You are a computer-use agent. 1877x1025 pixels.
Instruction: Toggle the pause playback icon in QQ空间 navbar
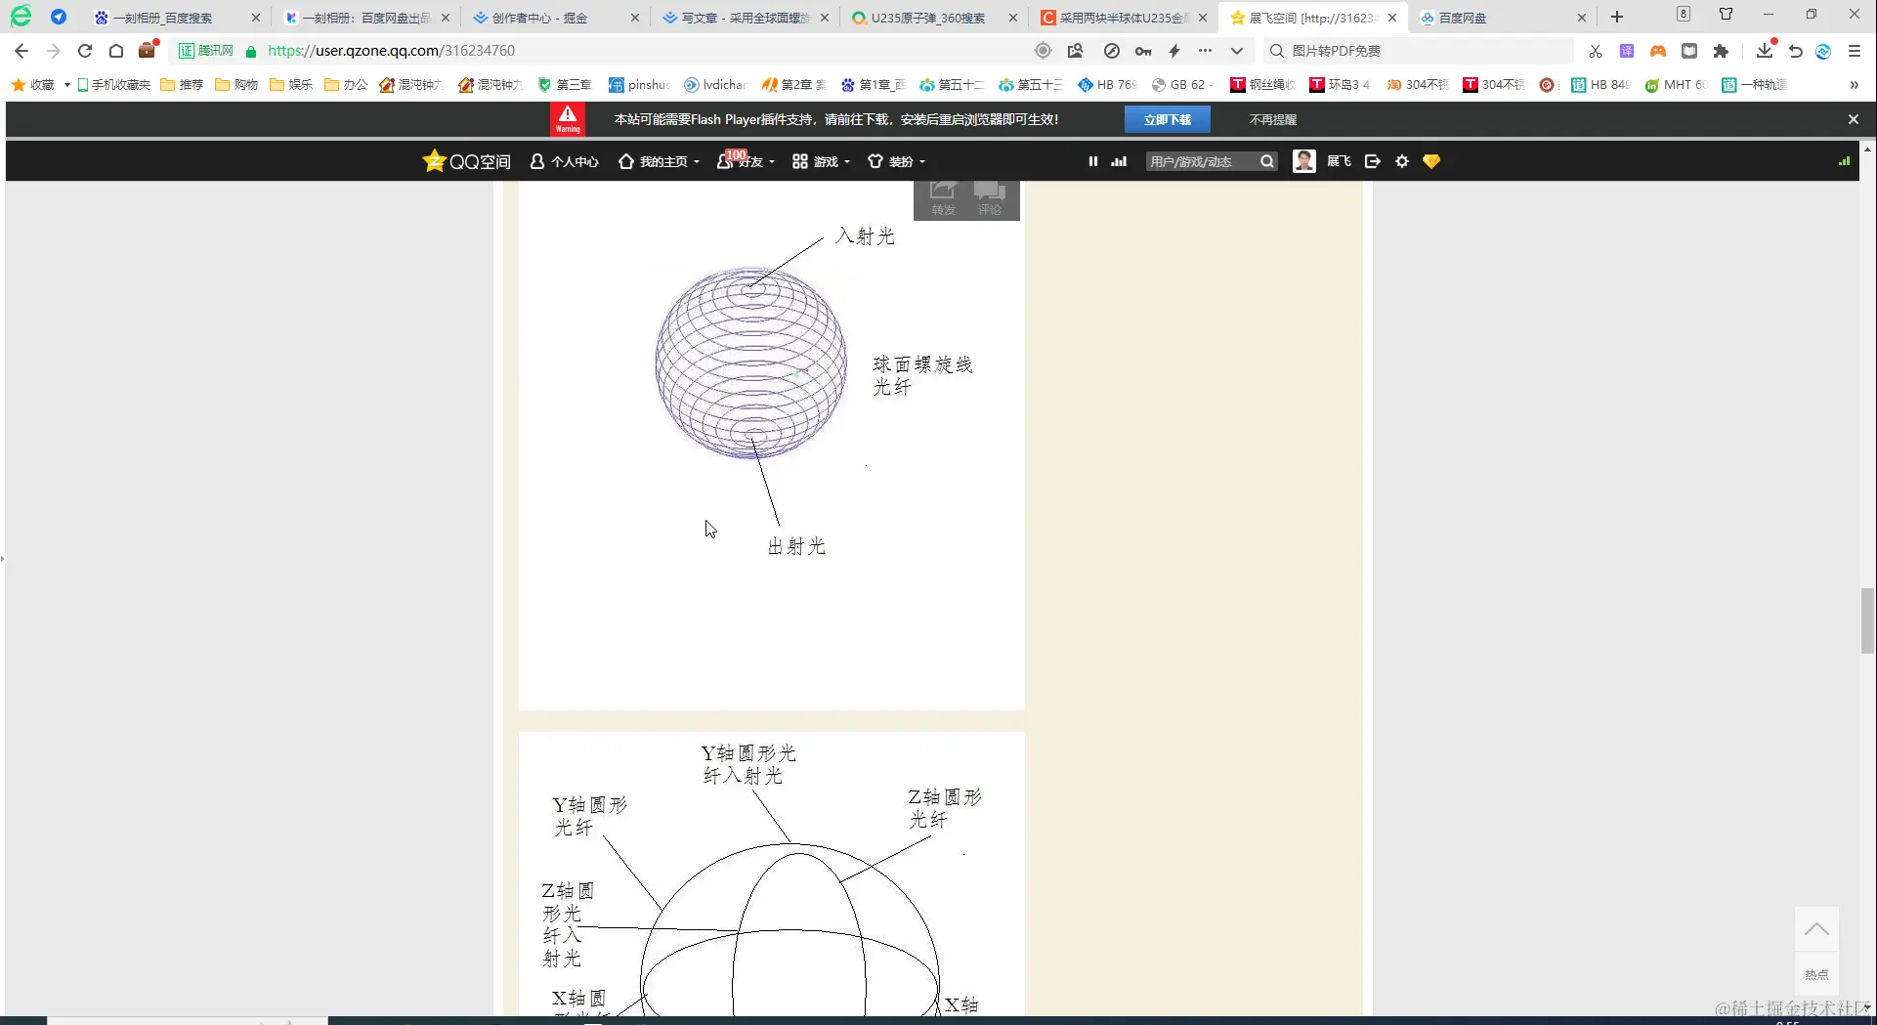[1092, 161]
